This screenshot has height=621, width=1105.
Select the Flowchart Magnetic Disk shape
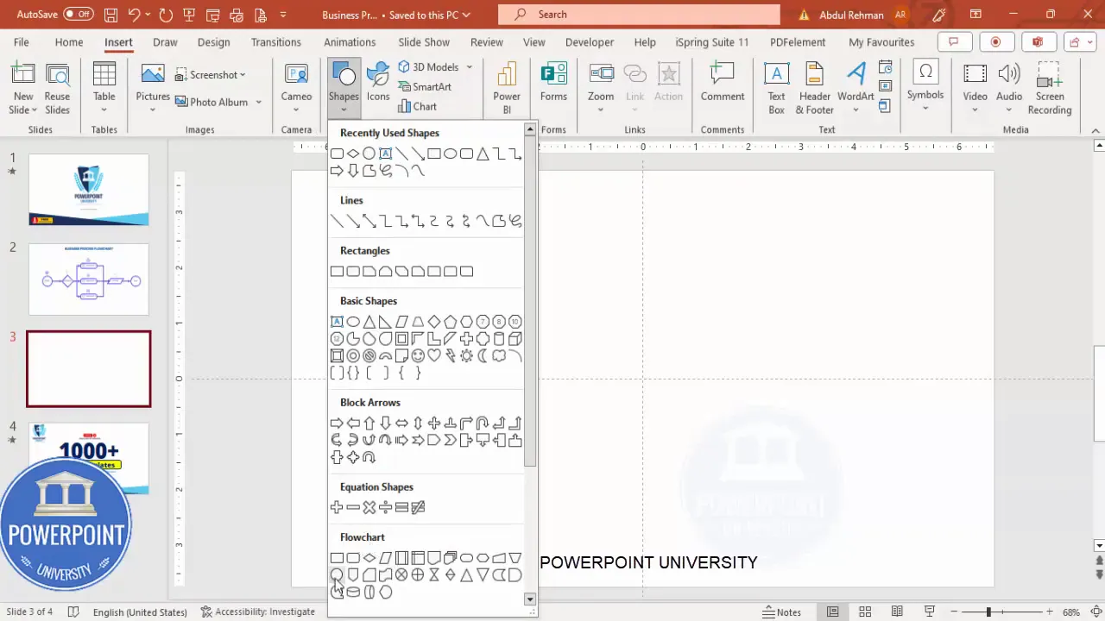tap(353, 592)
